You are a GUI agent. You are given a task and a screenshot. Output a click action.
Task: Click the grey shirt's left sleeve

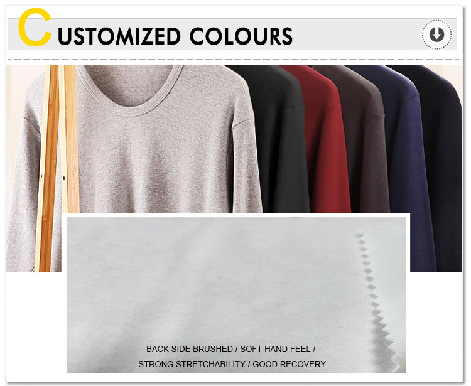[x=23, y=180]
